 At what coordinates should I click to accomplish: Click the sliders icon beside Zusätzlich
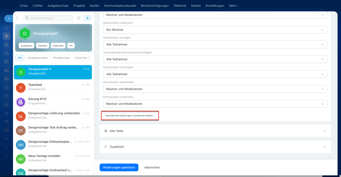coord(106,147)
